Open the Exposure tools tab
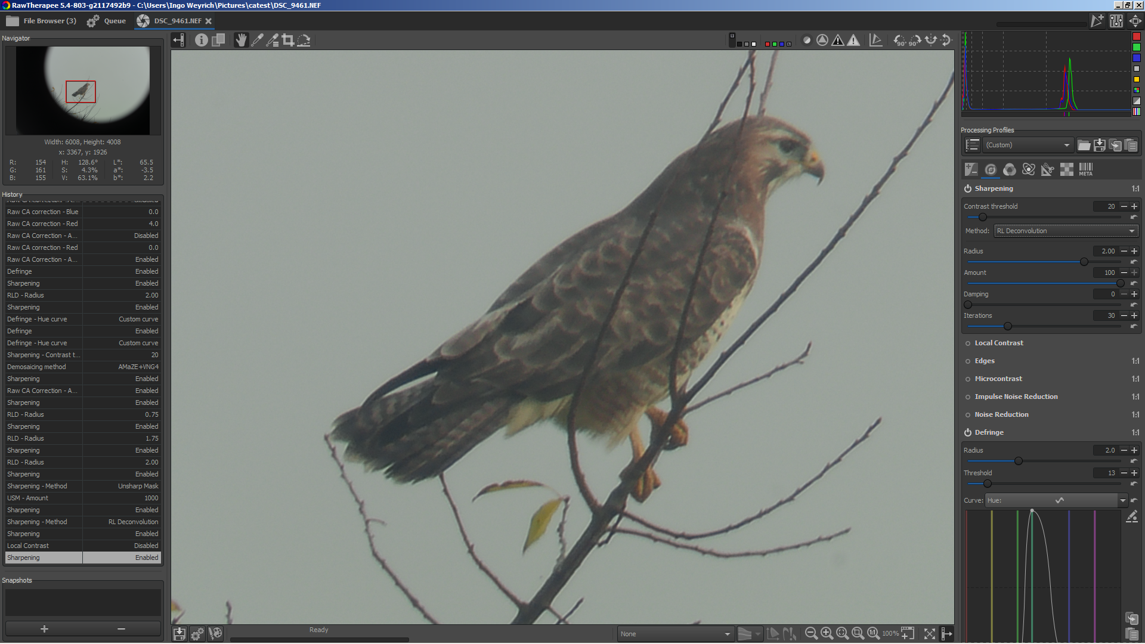 point(971,169)
